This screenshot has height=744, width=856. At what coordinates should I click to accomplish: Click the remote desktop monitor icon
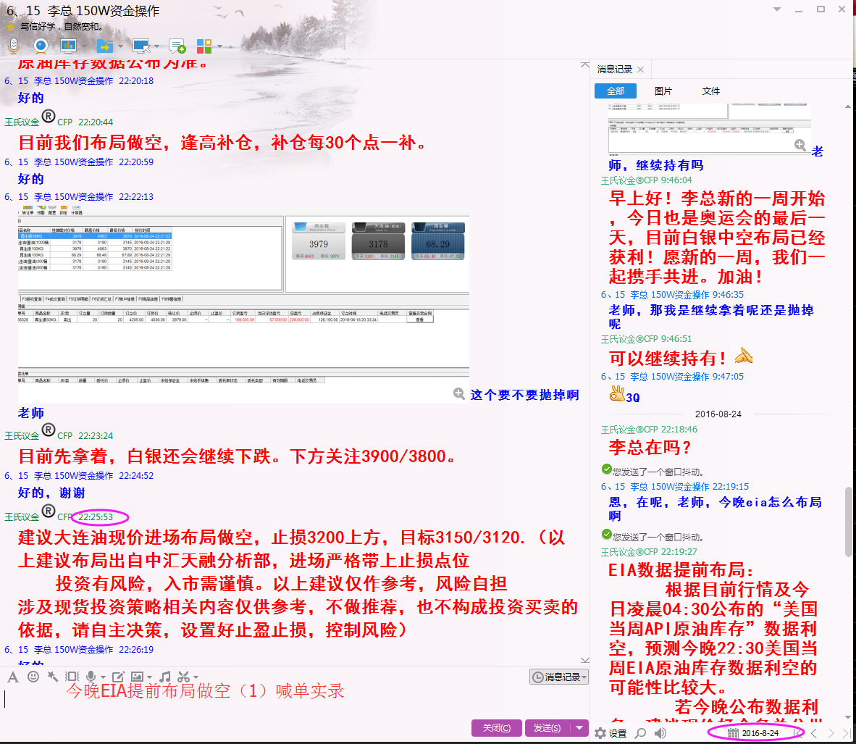point(140,46)
